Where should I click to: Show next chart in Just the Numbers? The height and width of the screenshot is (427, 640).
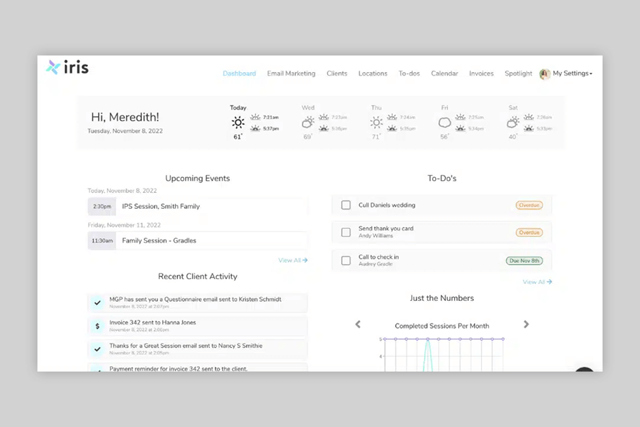point(526,324)
